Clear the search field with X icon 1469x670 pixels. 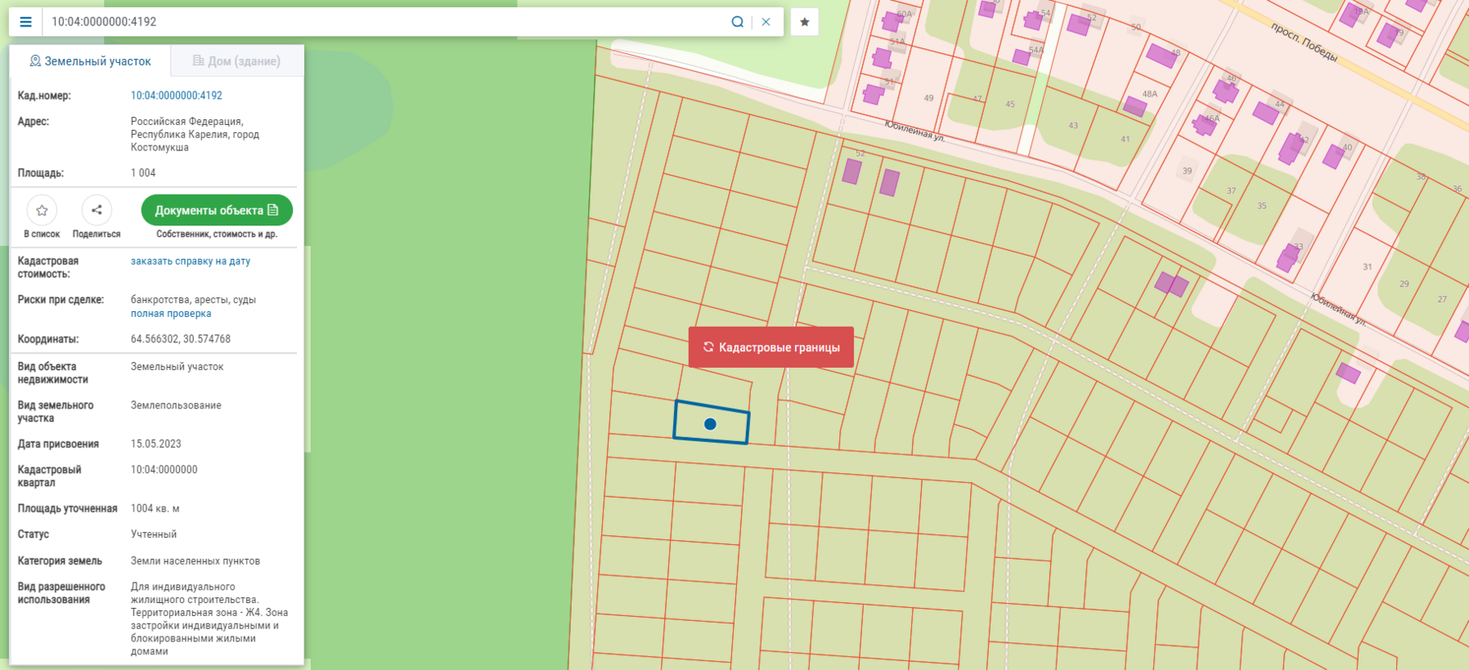tap(766, 22)
